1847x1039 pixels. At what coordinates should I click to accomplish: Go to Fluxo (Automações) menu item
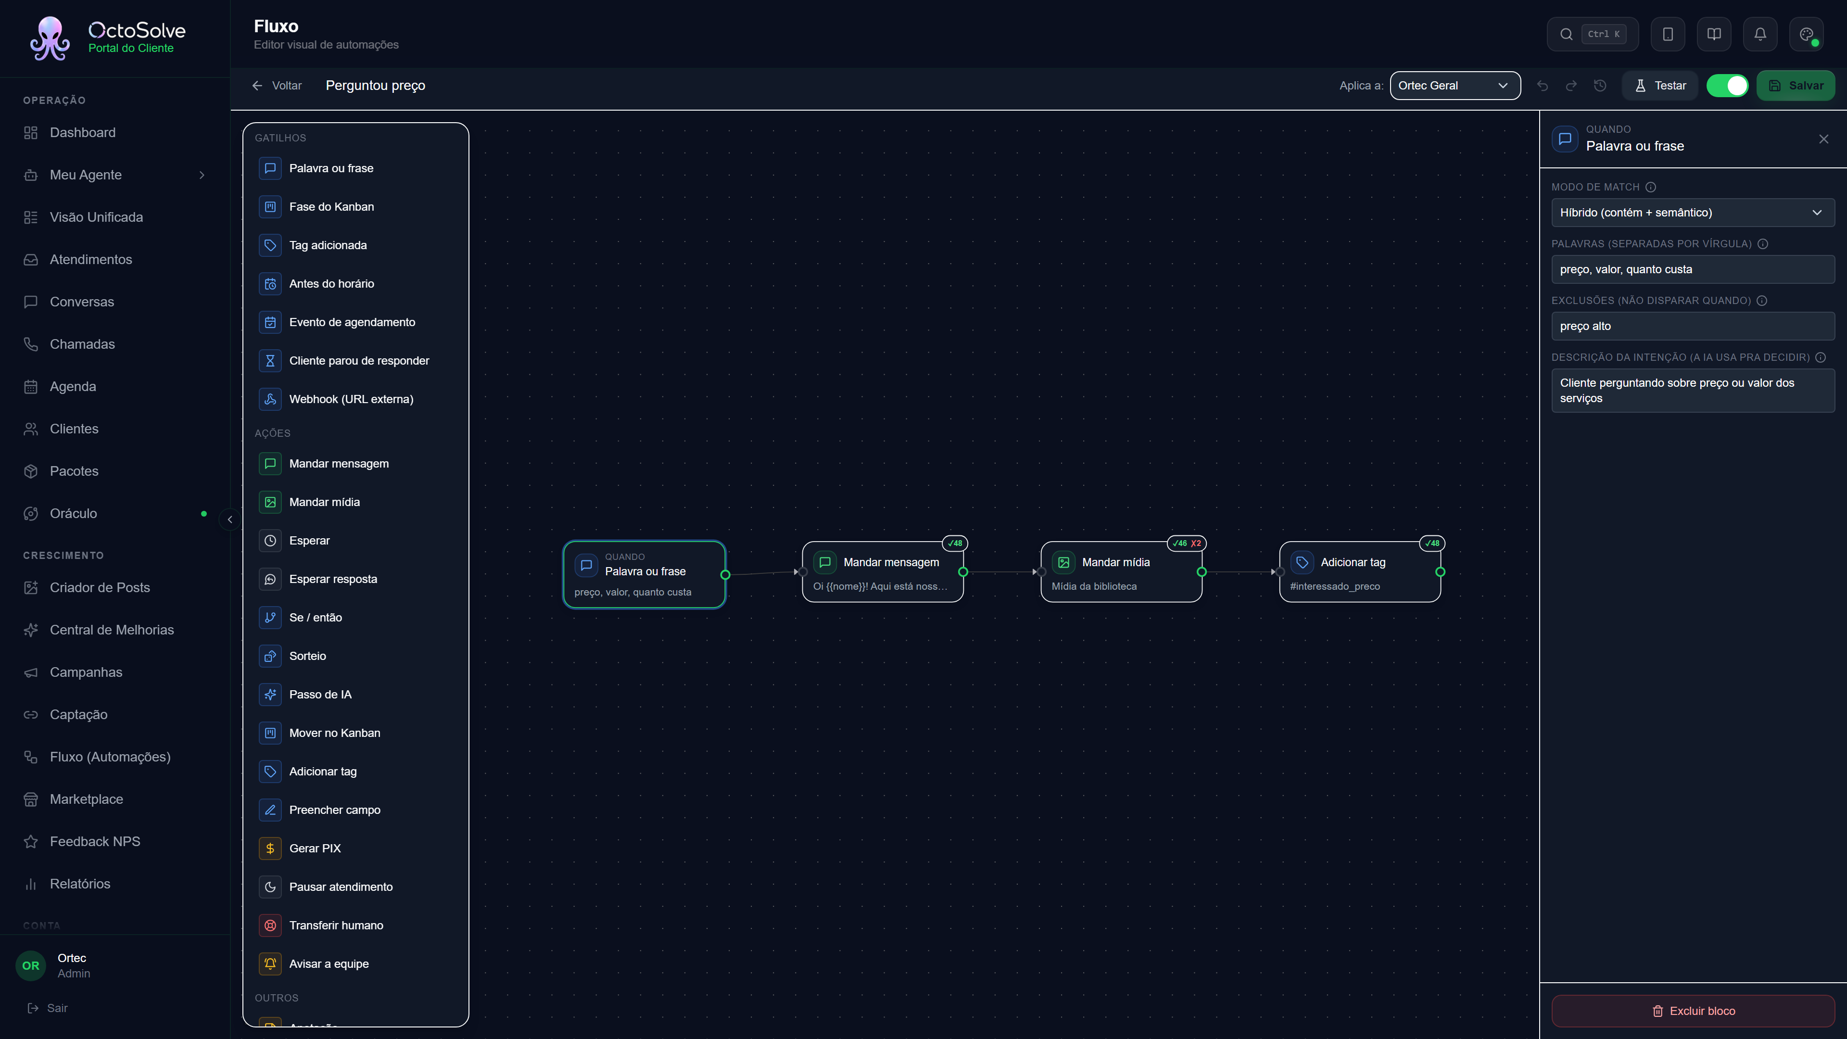coord(115,757)
